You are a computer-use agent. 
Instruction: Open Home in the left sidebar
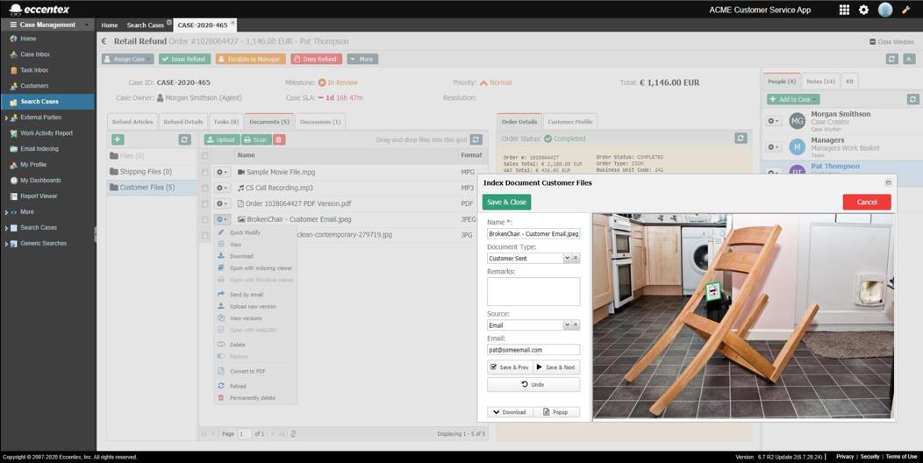[28, 39]
